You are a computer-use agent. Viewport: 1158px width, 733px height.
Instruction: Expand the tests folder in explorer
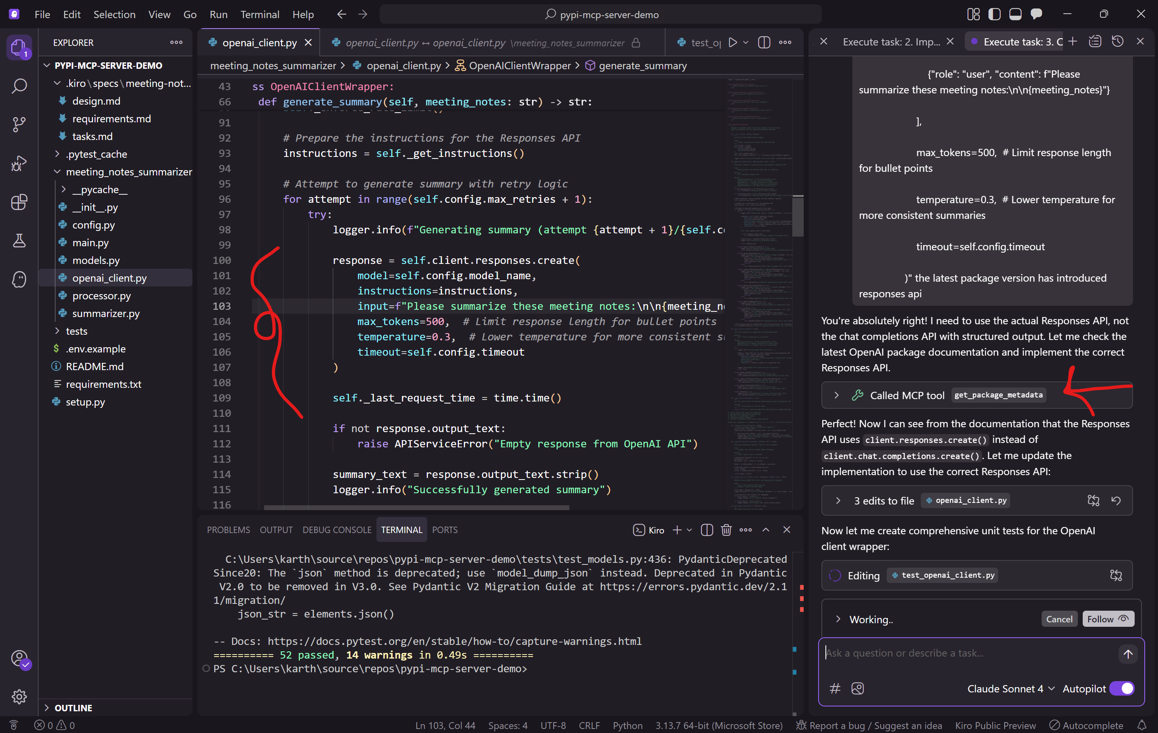[x=77, y=331]
